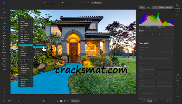Screen dimensions: 182x104
Task: Switch to the Nav tab
Action: tap(142, 7)
